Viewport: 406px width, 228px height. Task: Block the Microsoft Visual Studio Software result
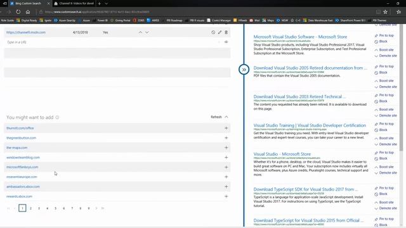click(381, 41)
